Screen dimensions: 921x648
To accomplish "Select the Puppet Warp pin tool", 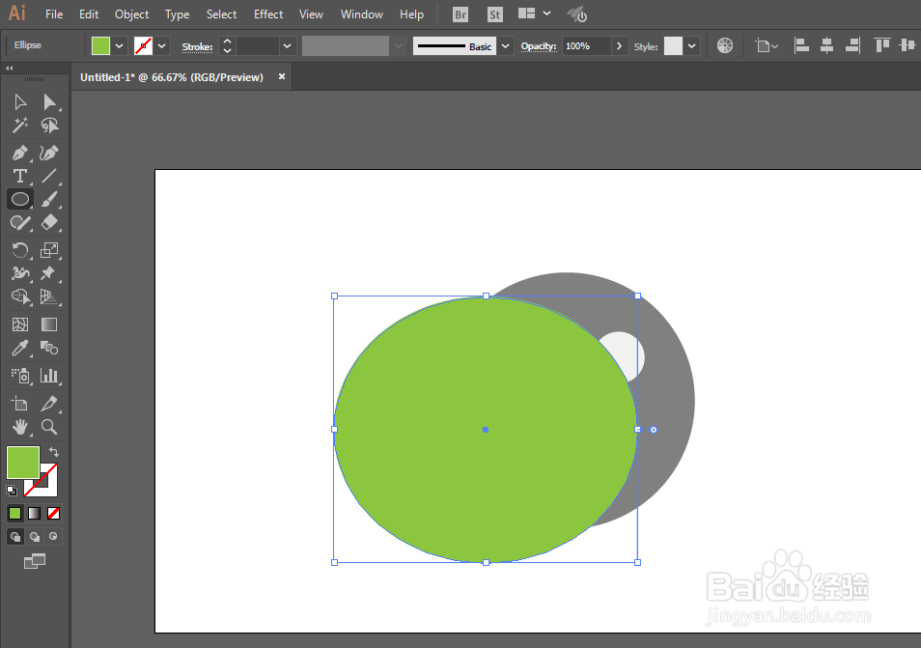I will (49, 273).
